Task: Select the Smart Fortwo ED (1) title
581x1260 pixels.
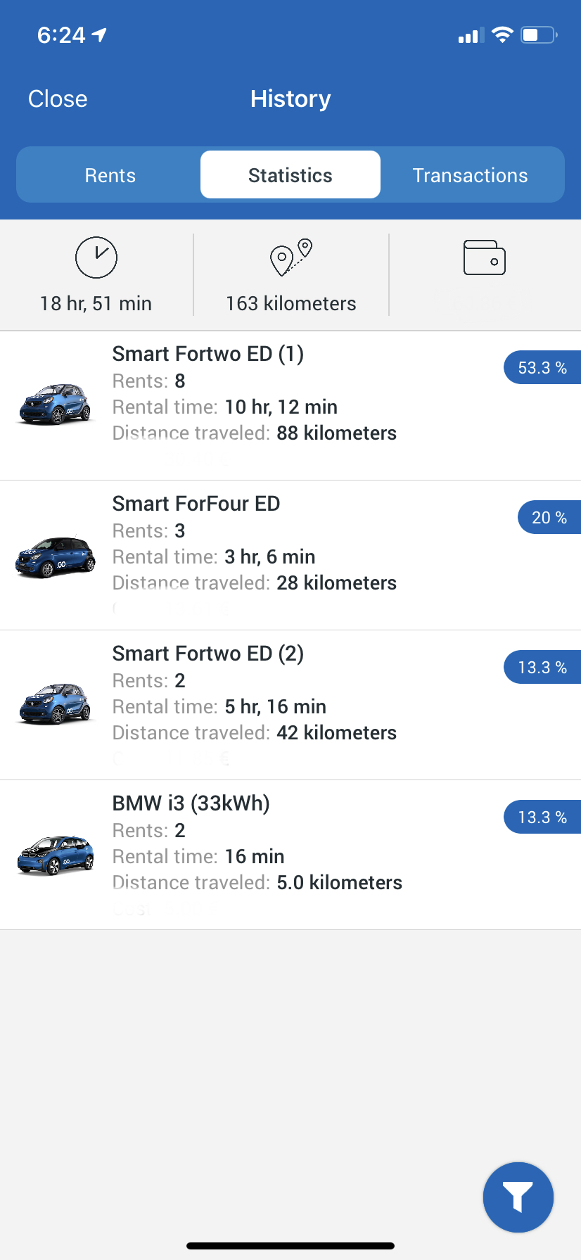Action: (x=208, y=354)
